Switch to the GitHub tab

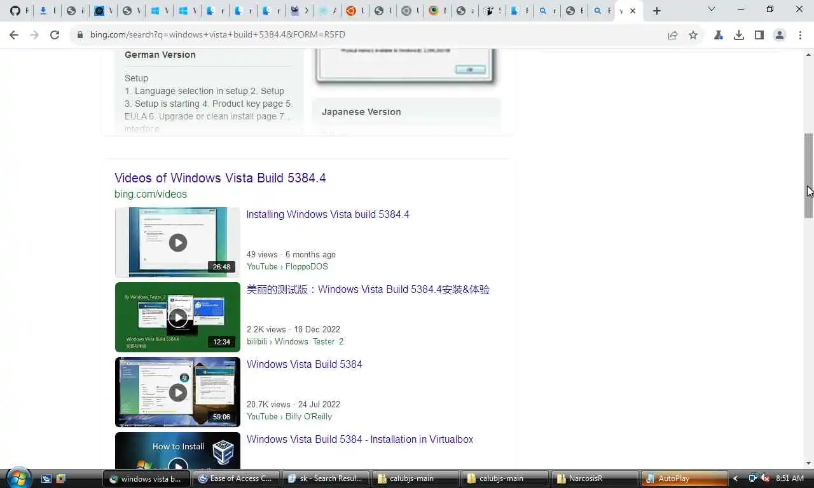[15, 11]
